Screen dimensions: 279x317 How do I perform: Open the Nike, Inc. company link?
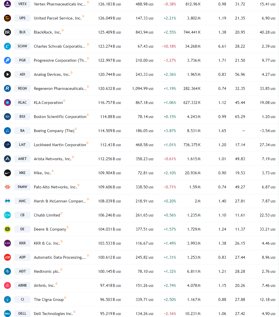pyautogui.click(x=42, y=173)
